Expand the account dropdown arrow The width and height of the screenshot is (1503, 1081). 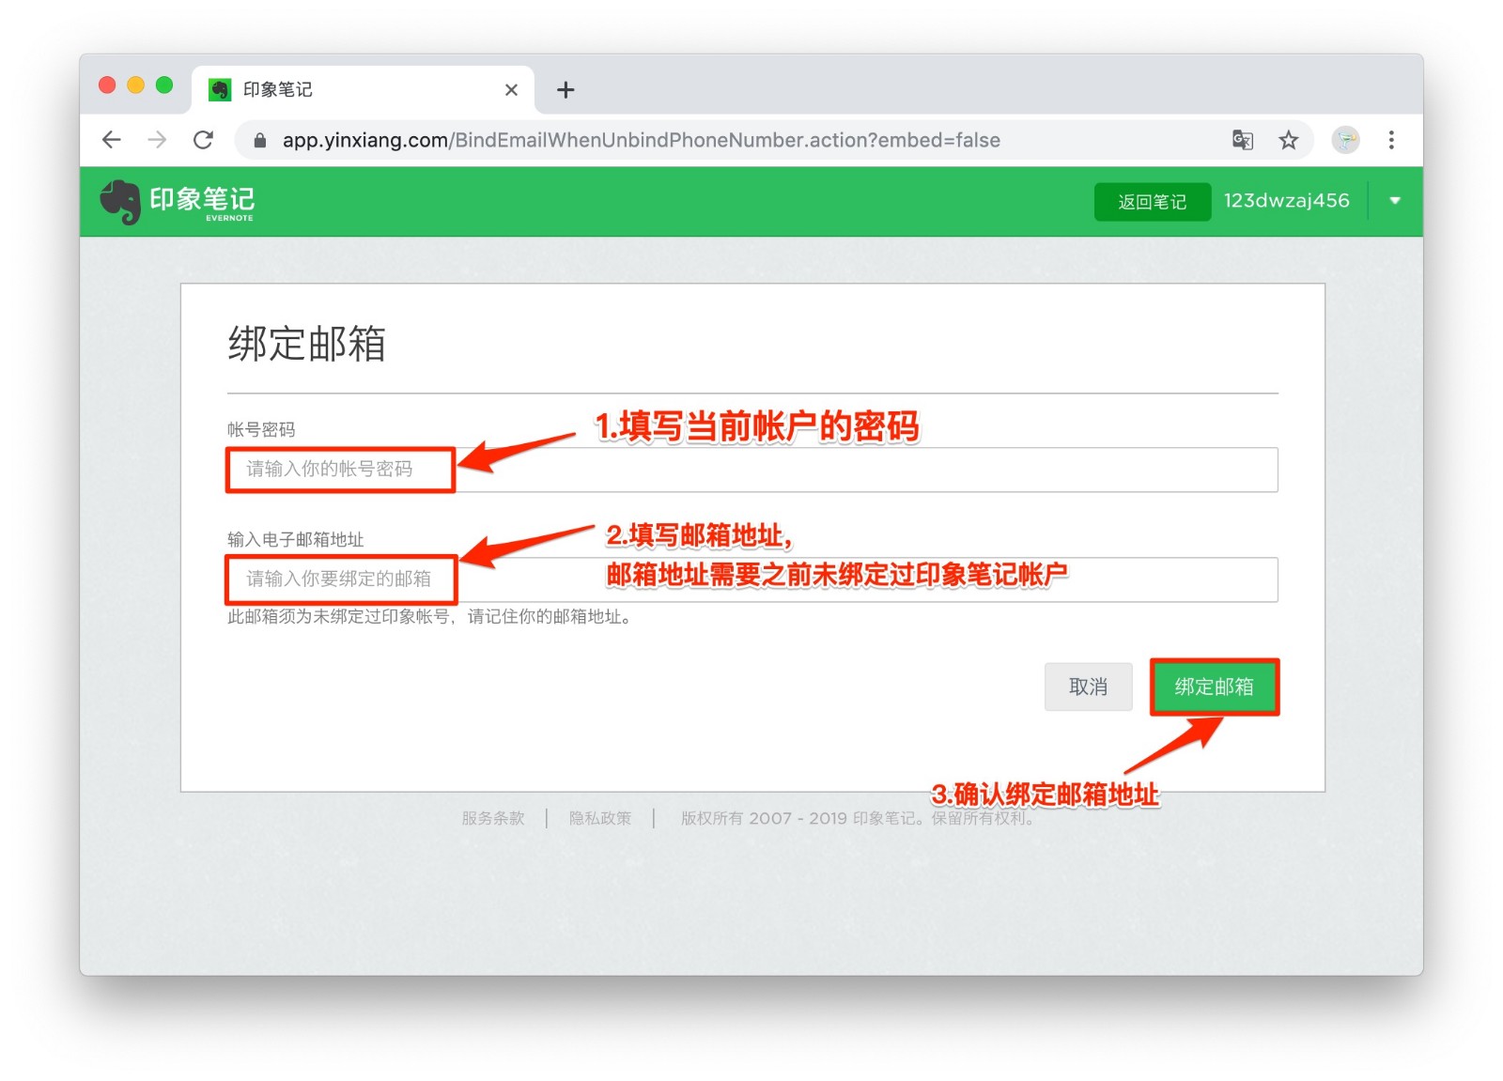pyautogui.click(x=1395, y=201)
